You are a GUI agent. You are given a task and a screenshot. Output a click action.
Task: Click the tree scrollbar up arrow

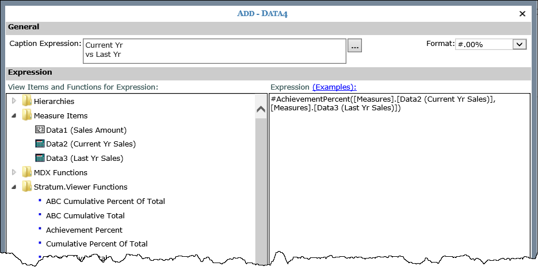point(261,110)
